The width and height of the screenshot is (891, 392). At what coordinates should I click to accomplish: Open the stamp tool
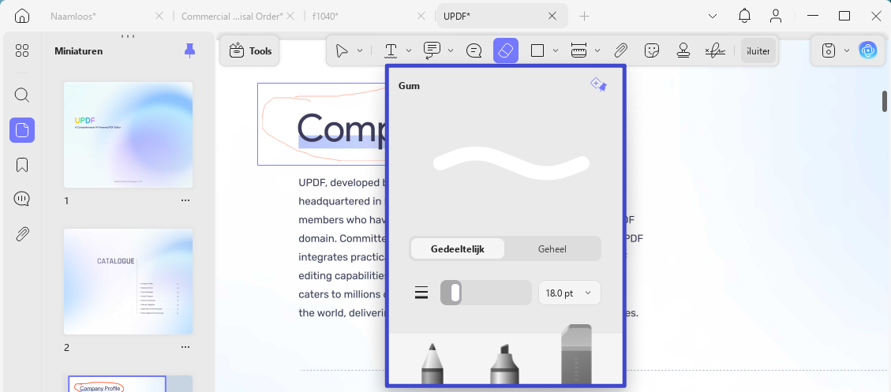tap(683, 50)
